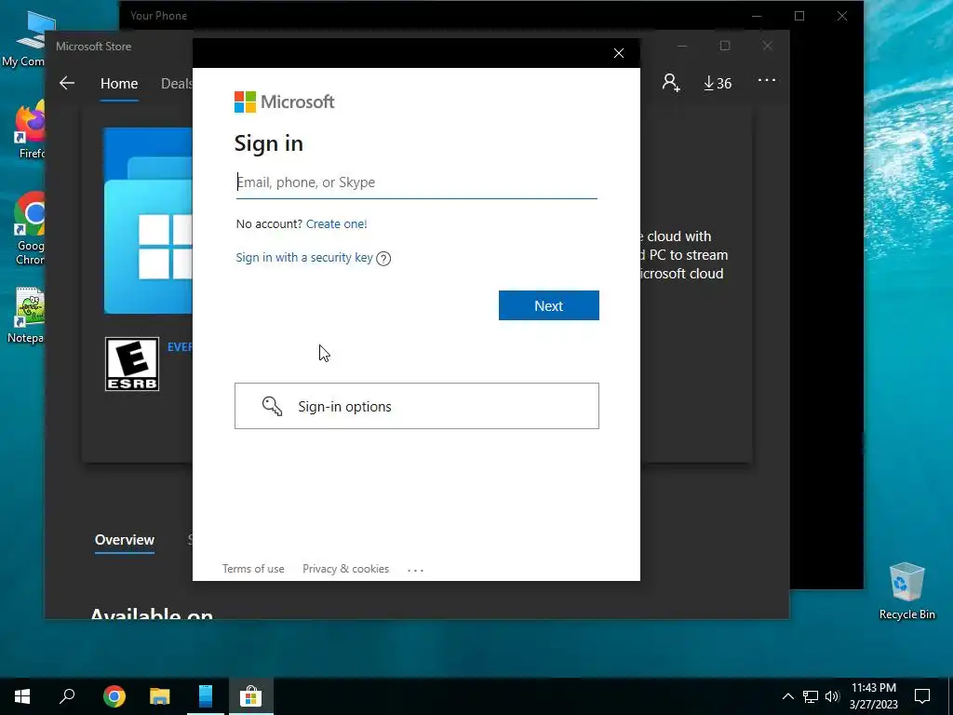Viewport: 953px width, 715px height.
Task: Click the blue Next button
Action: tap(549, 305)
